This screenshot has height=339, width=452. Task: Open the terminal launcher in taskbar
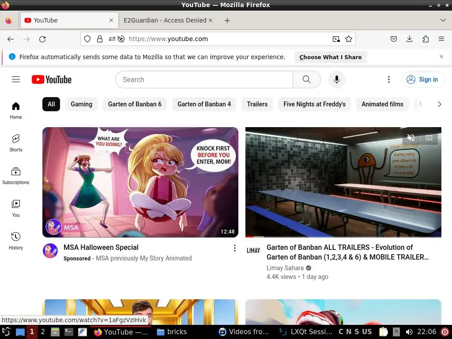point(68,332)
